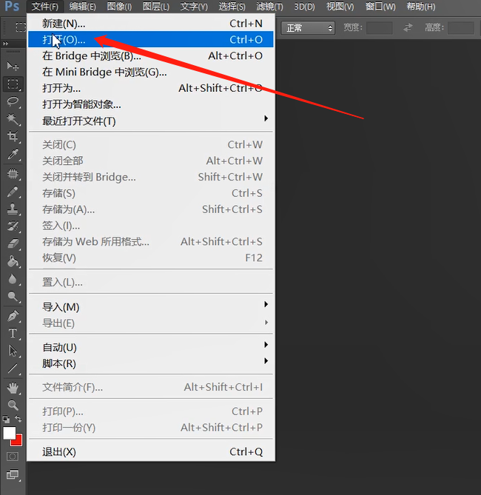Choose 在 Mini Bridge 中浏览(G)...
The image size is (481, 495).
tap(151, 72)
